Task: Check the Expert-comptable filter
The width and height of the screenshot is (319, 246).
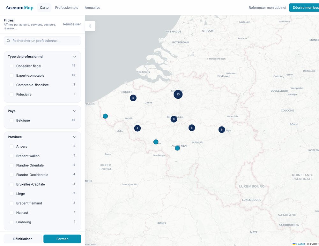Action: click(x=11, y=75)
